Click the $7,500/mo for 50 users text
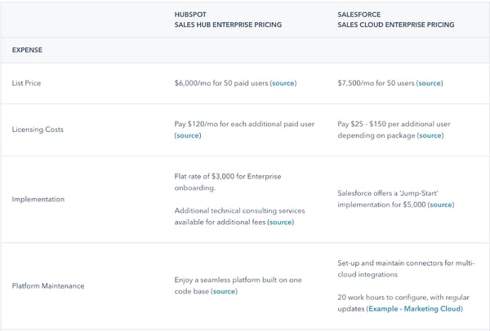Image resolution: width=490 pixels, height=331 pixels. [376, 83]
